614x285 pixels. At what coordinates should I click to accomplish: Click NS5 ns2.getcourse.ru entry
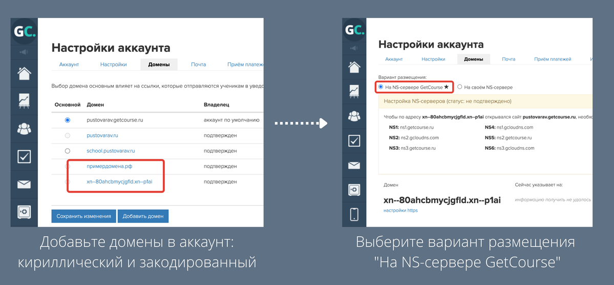pos(509,138)
